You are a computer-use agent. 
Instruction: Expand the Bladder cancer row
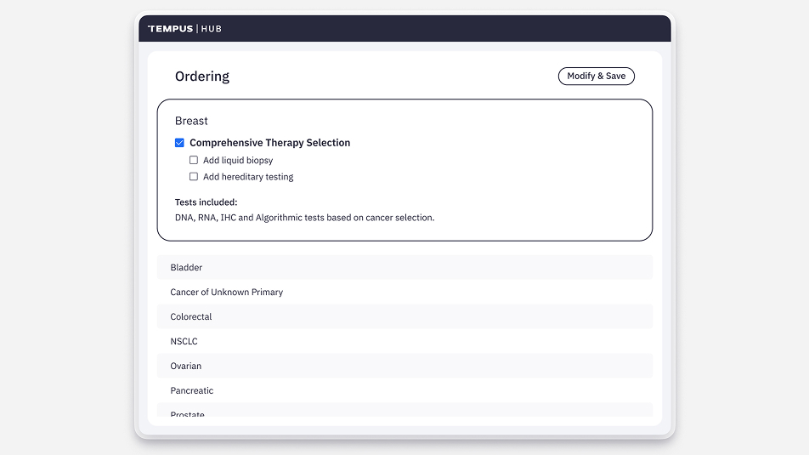click(x=404, y=267)
